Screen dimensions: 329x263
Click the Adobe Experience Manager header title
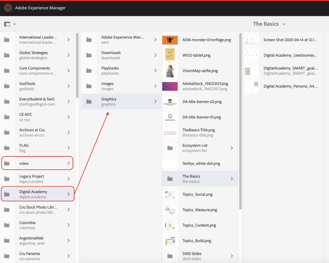tap(40, 8)
